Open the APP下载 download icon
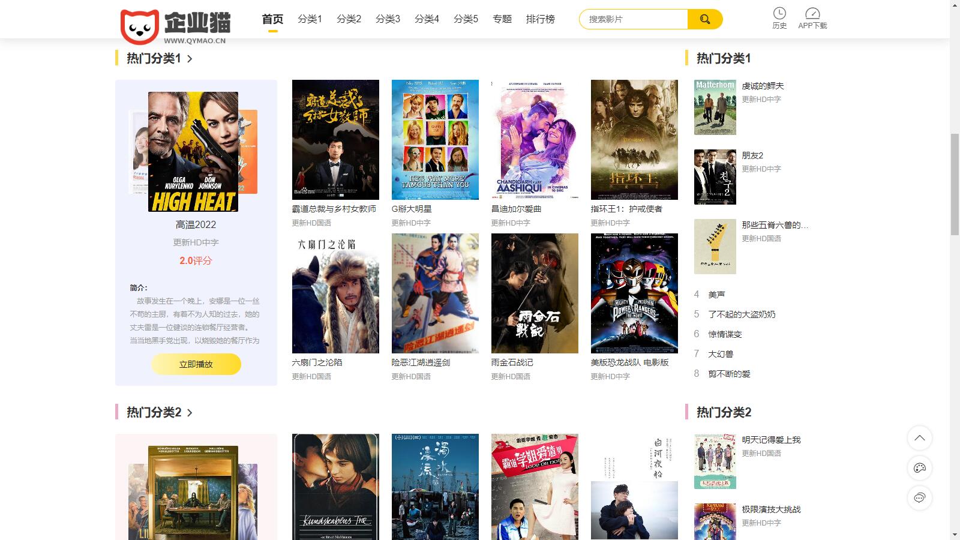This screenshot has width=960, height=540. (x=812, y=18)
